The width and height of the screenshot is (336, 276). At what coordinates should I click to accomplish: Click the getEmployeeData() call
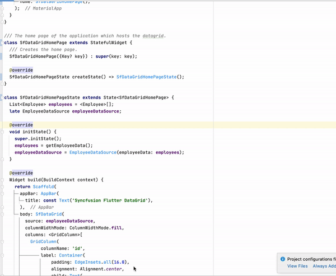point(68,145)
